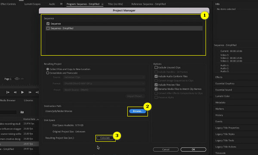
Task: Check the Sequence - Simplified checkbox
Action: click(x=48, y=28)
